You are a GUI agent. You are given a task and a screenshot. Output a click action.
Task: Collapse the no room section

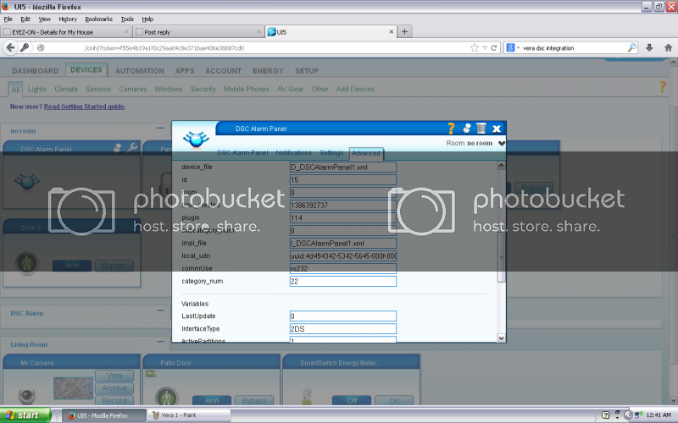tap(160, 128)
